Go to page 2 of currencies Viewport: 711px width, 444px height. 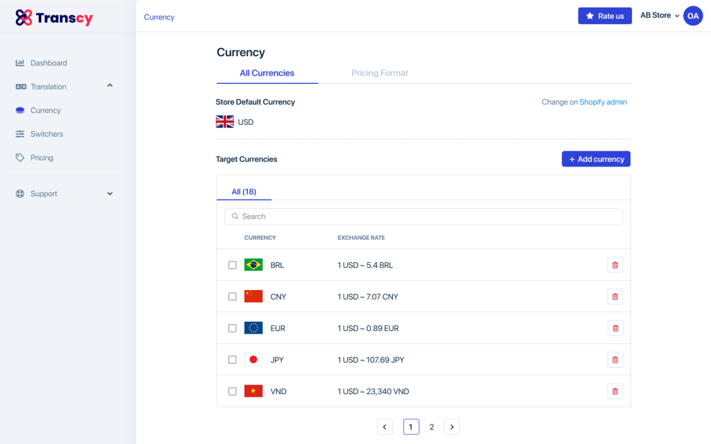[x=431, y=427]
